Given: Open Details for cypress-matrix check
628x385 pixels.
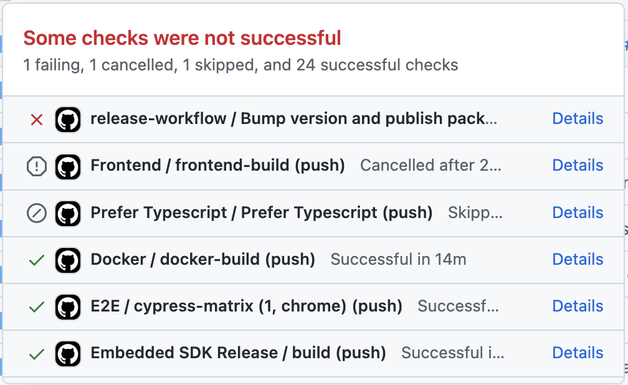Looking at the screenshot, I should point(578,306).
